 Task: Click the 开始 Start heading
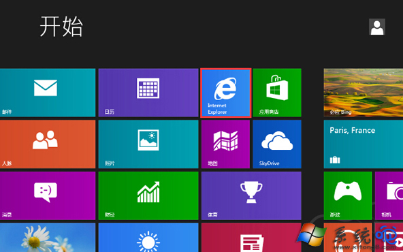pos(61,27)
